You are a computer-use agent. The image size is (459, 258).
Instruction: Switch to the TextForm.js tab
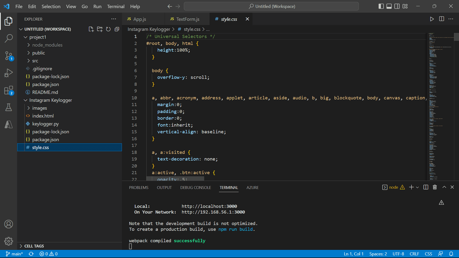tap(187, 19)
